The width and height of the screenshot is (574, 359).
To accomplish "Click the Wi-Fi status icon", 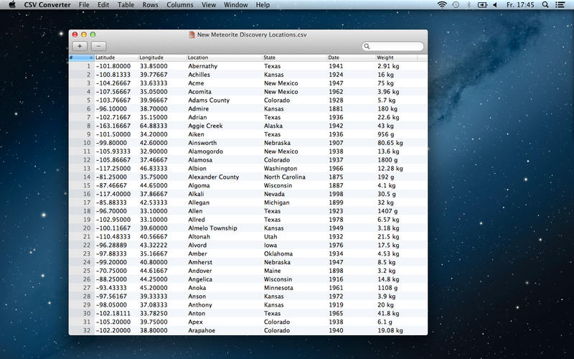I will (x=441, y=5).
